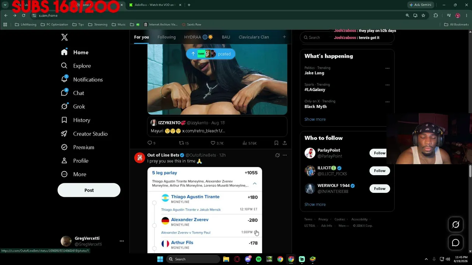The image size is (472, 265).
Task: Open Discord from the taskbar
Action: 248,259
